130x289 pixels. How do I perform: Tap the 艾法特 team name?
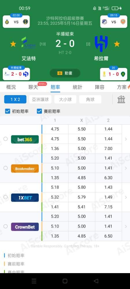coord(29,59)
